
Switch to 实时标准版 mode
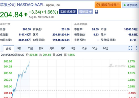[x=68, y=12]
